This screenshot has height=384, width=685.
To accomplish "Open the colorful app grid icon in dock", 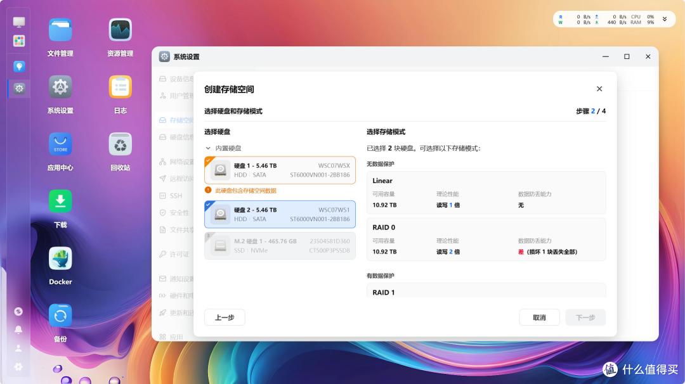I will [19, 41].
